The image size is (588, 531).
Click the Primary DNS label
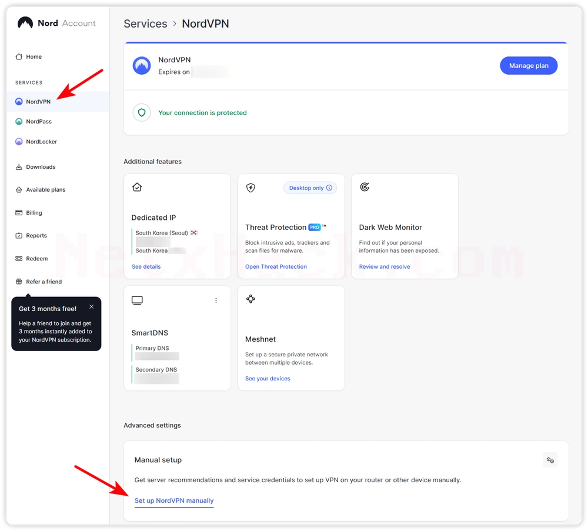tap(152, 348)
